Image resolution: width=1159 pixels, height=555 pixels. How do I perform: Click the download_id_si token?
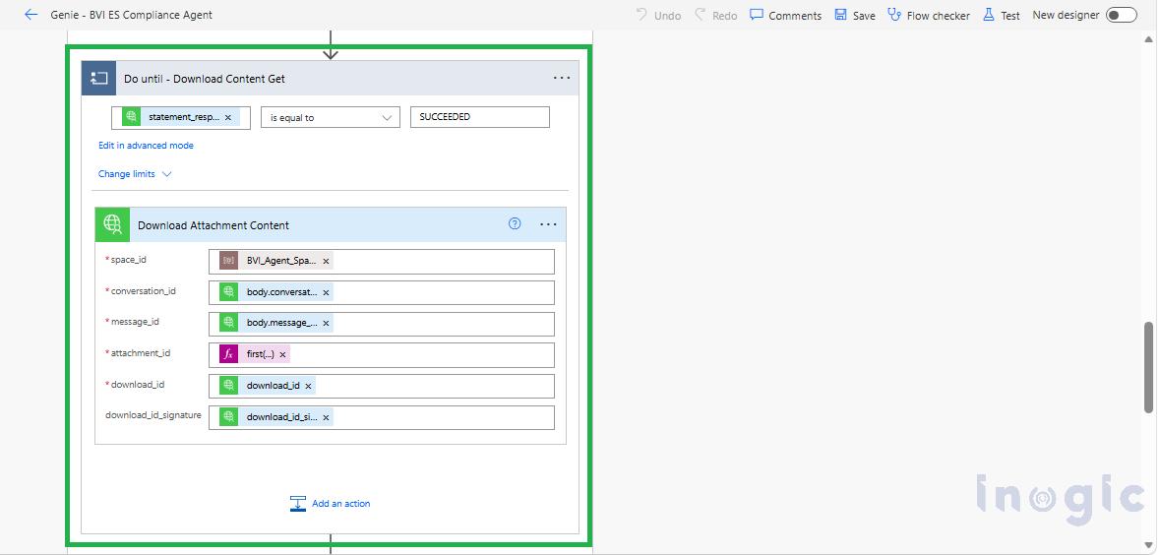point(276,417)
